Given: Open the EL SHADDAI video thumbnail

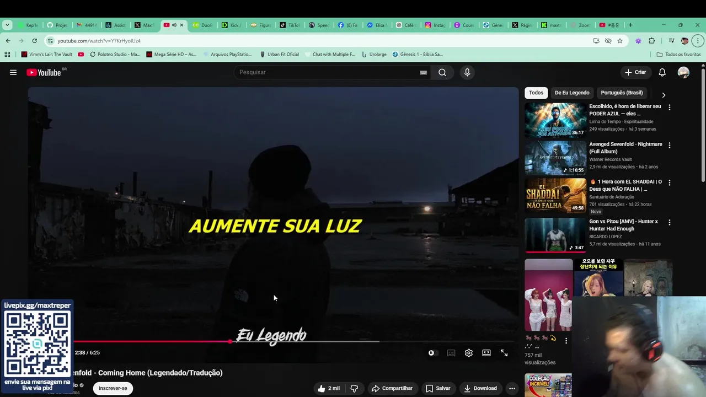Looking at the screenshot, I should (555, 195).
